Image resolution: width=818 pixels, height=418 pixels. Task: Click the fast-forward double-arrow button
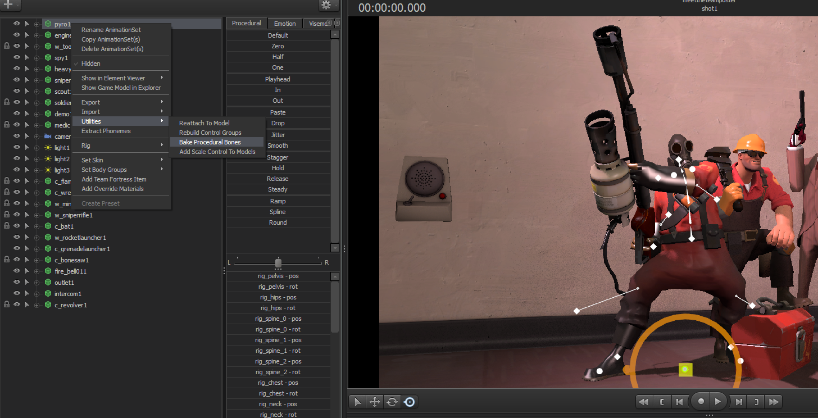[774, 402]
